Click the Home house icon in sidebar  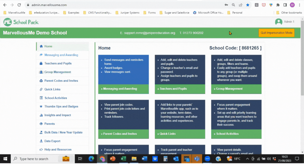tap(41, 46)
